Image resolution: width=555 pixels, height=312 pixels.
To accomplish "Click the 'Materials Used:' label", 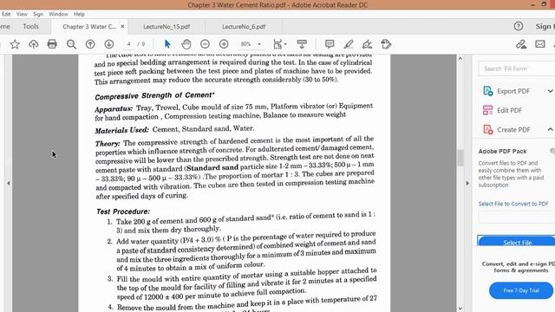I will (x=121, y=130).
